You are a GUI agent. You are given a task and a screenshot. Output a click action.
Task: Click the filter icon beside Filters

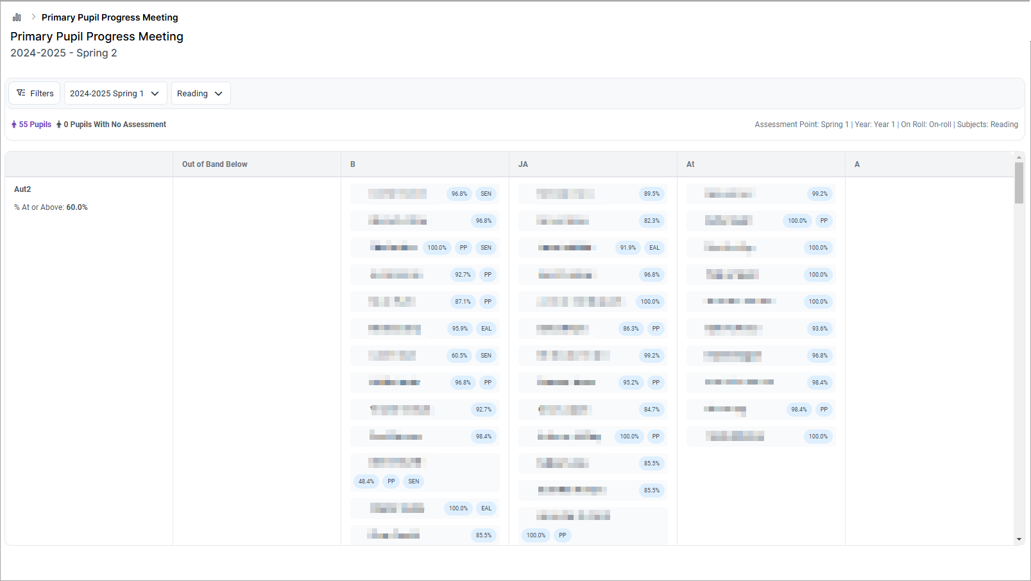coord(21,93)
